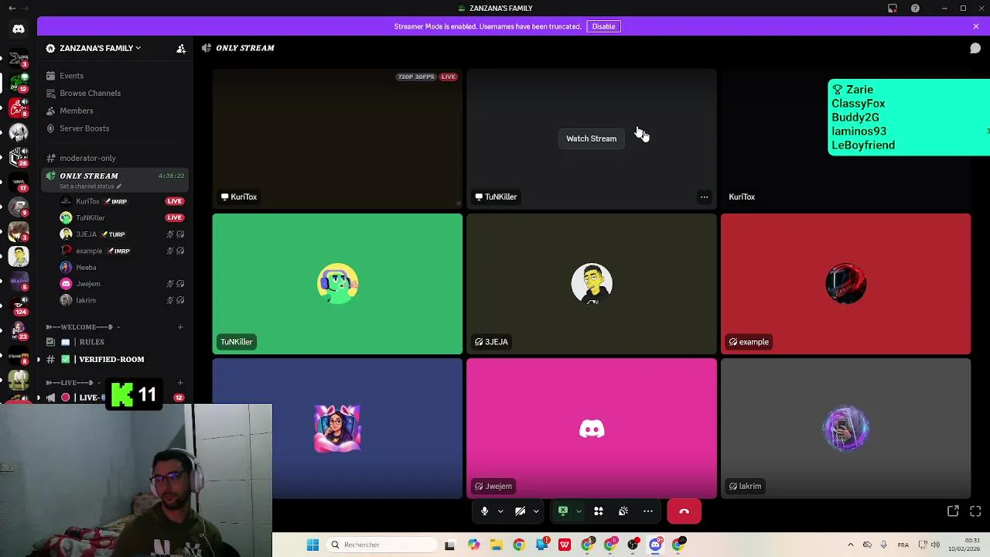
Task: Set a channel status link
Action: click(90, 186)
